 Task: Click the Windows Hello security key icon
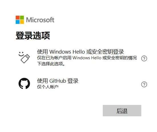pos(24,57)
